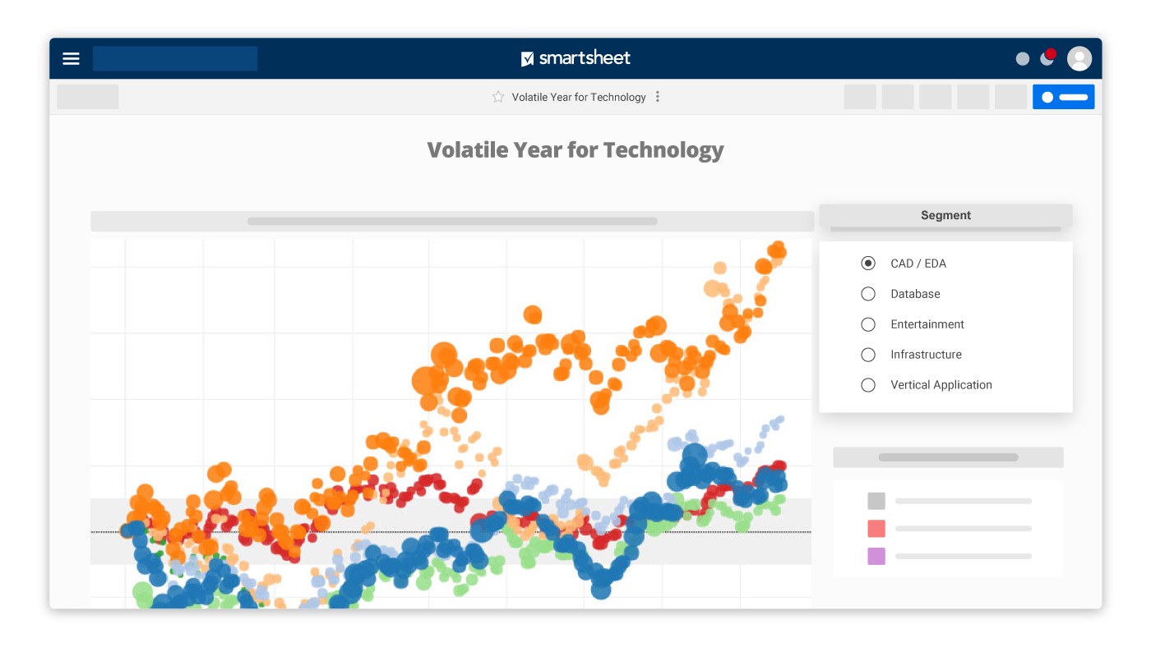Viewport: 1151px width, 647px height.
Task: Open notifications with the red badge
Action: click(1047, 57)
